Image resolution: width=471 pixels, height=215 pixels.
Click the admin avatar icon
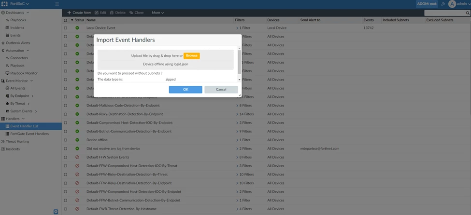(x=452, y=4)
